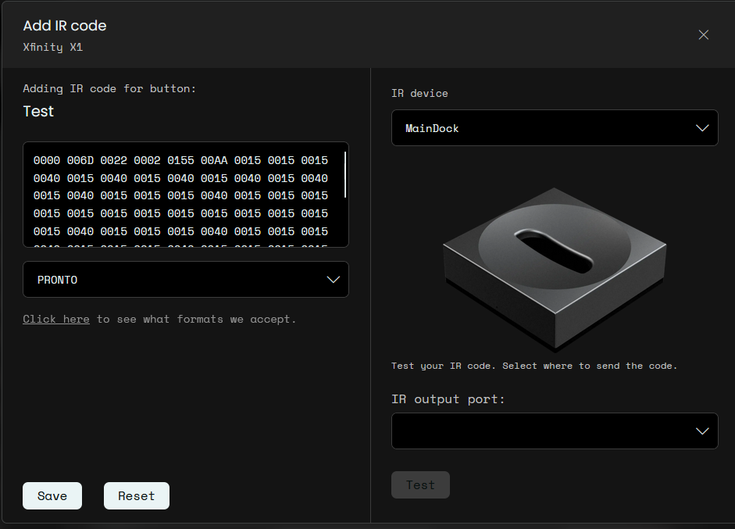Click the disabled Test button
The width and height of the screenshot is (735, 529).
[x=420, y=485]
